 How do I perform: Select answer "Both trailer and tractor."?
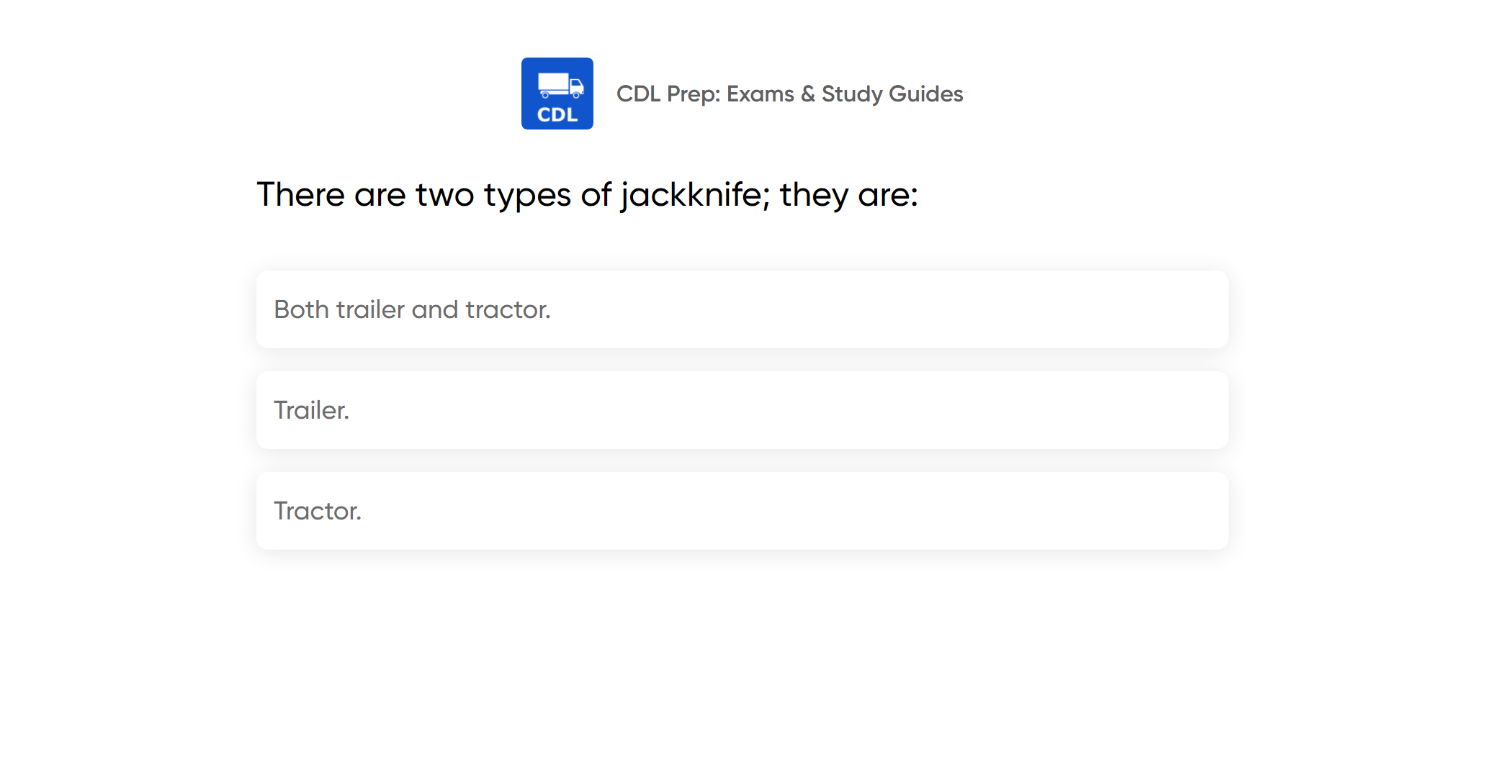[742, 309]
